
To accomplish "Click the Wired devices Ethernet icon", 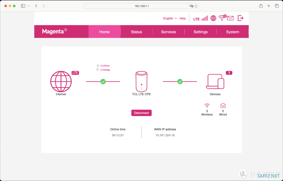I will pyautogui.click(x=223, y=106).
